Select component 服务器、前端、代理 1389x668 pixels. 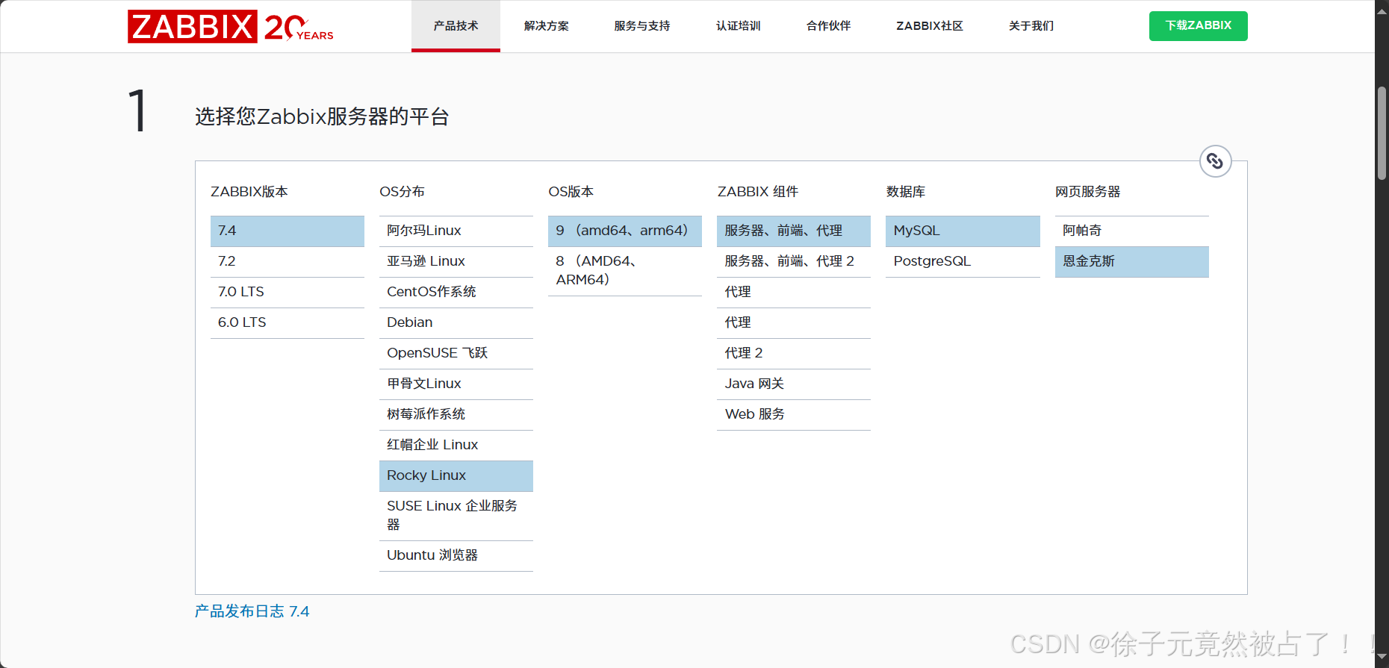pos(794,231)
